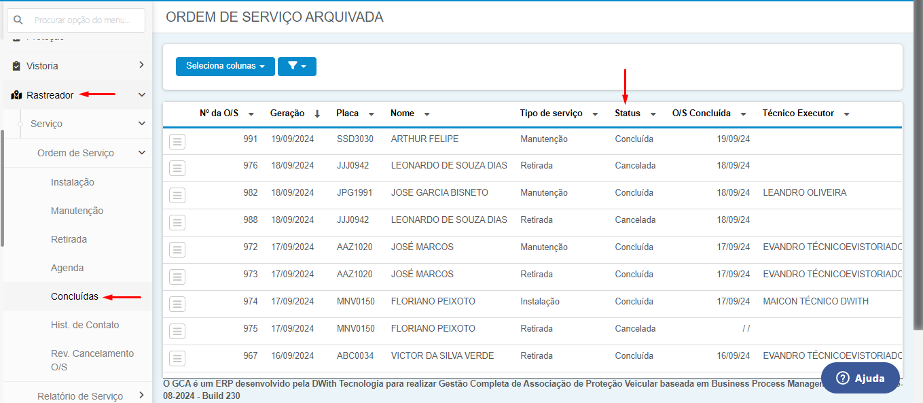Collapse the Ordem de Serviço chevron

click(x=141, y=153)
